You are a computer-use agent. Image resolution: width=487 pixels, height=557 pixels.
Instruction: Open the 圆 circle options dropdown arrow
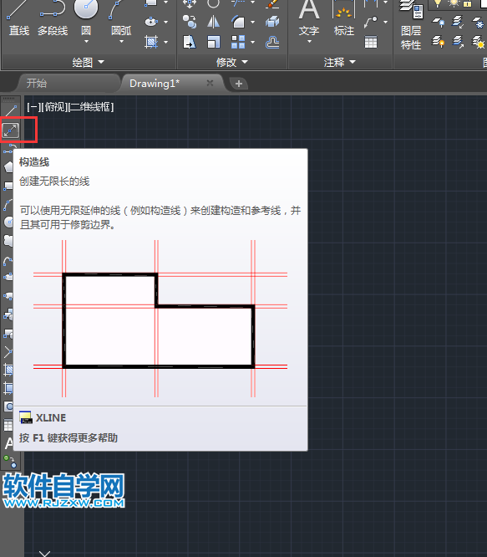(86, 42)
